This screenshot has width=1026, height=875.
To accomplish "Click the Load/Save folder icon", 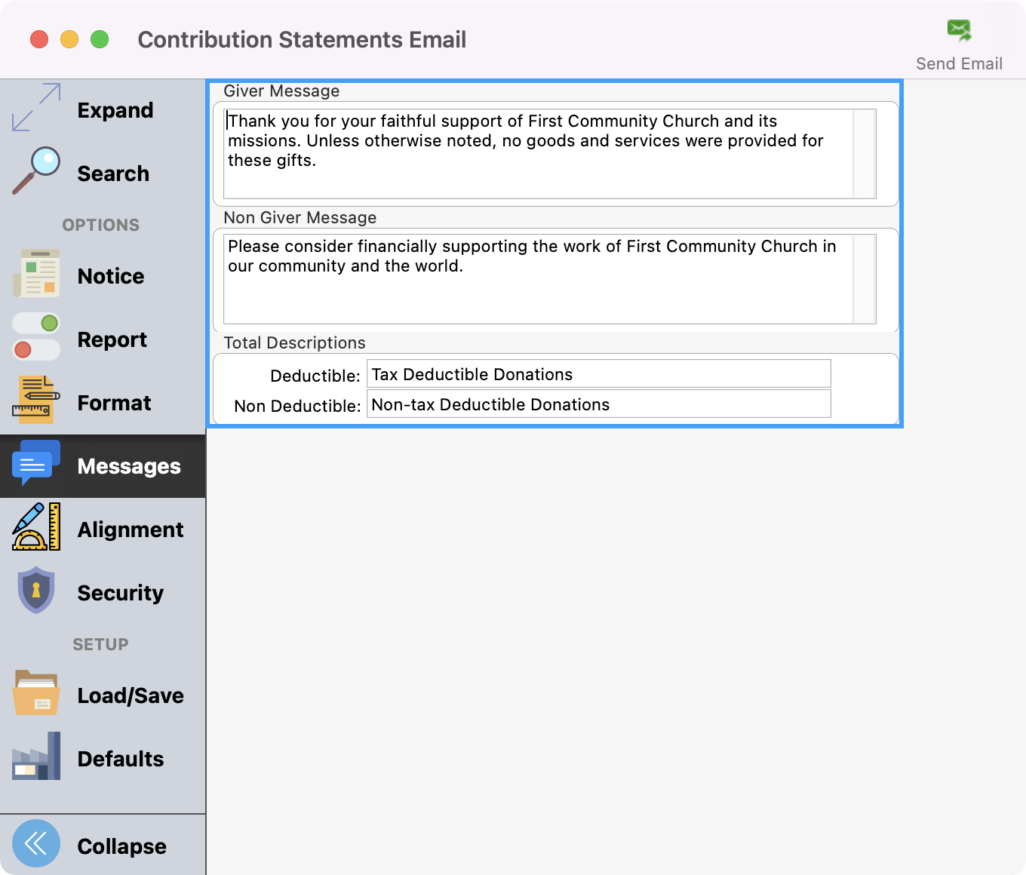I will (x=36, y=693).
